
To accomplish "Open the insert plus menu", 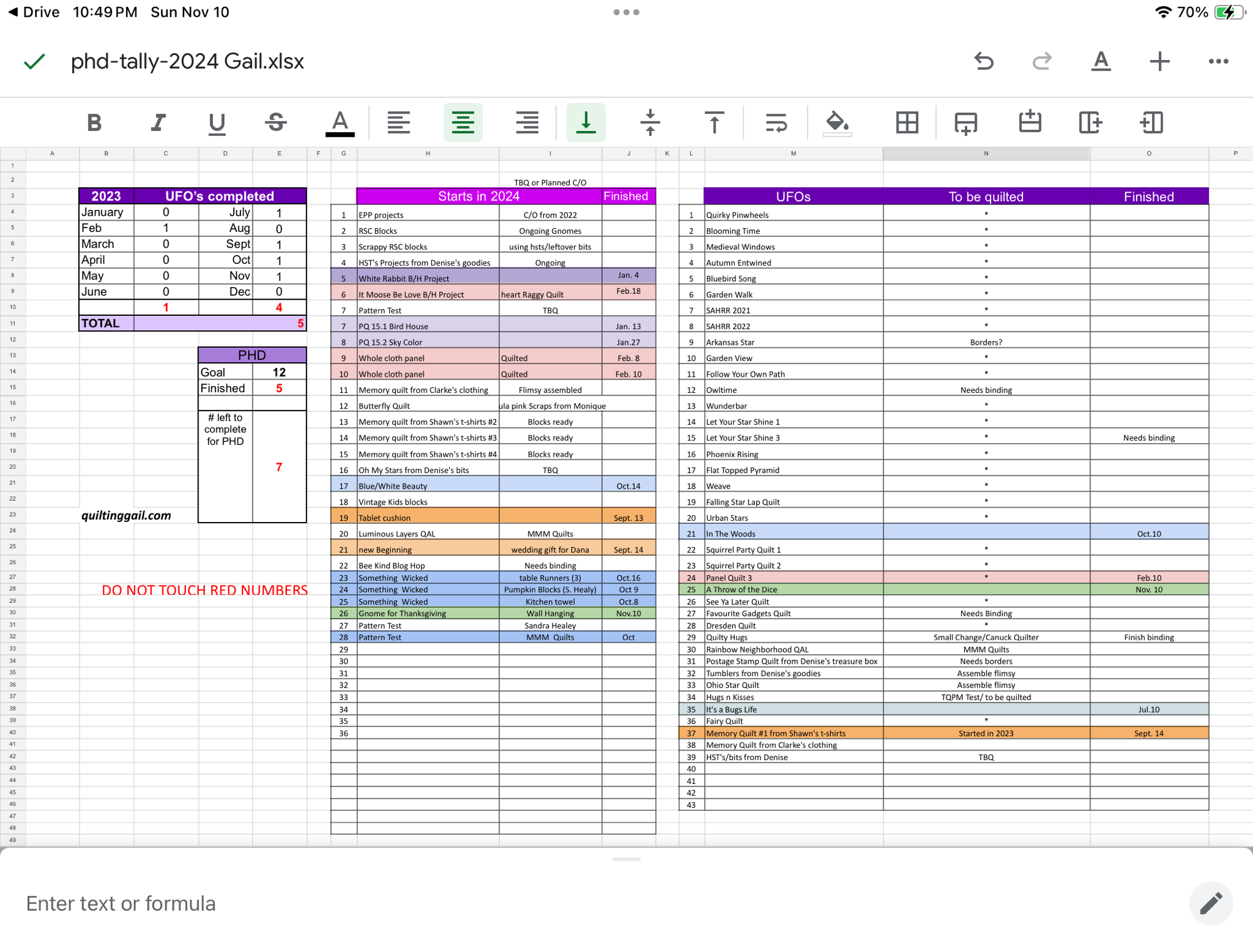I will [x=1160, y=61].
